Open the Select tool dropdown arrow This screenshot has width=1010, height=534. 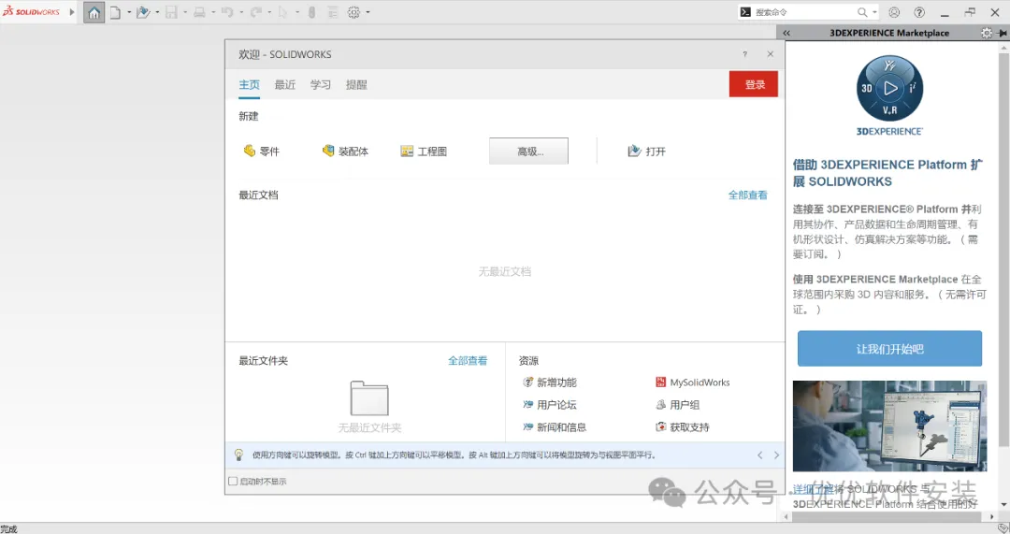click(x=297, y=13)
